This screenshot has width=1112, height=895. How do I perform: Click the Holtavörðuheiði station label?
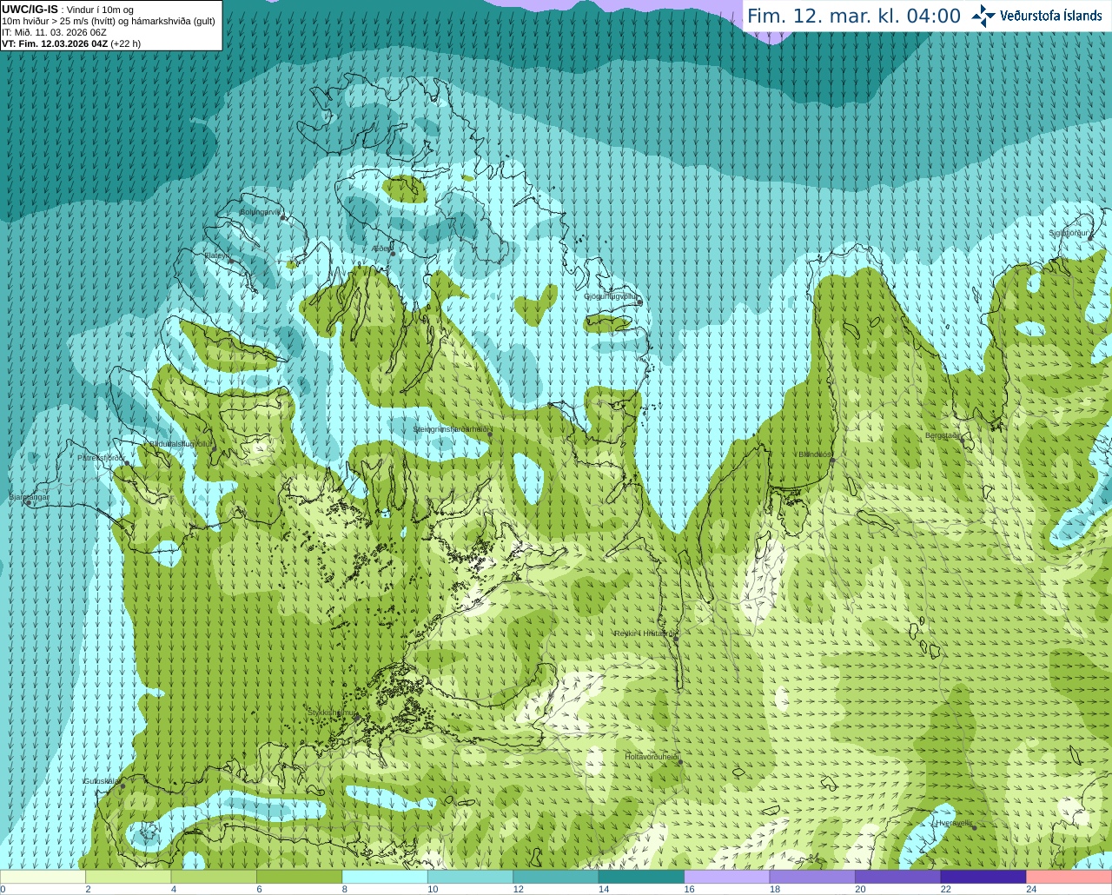[x=652, y=757]
